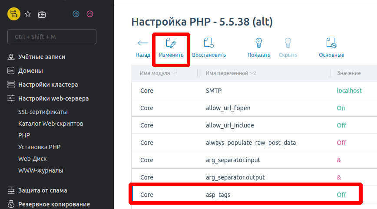377x209 pixels.
Task: Click & value of arg_separator.input
Action: click(339, 160)
